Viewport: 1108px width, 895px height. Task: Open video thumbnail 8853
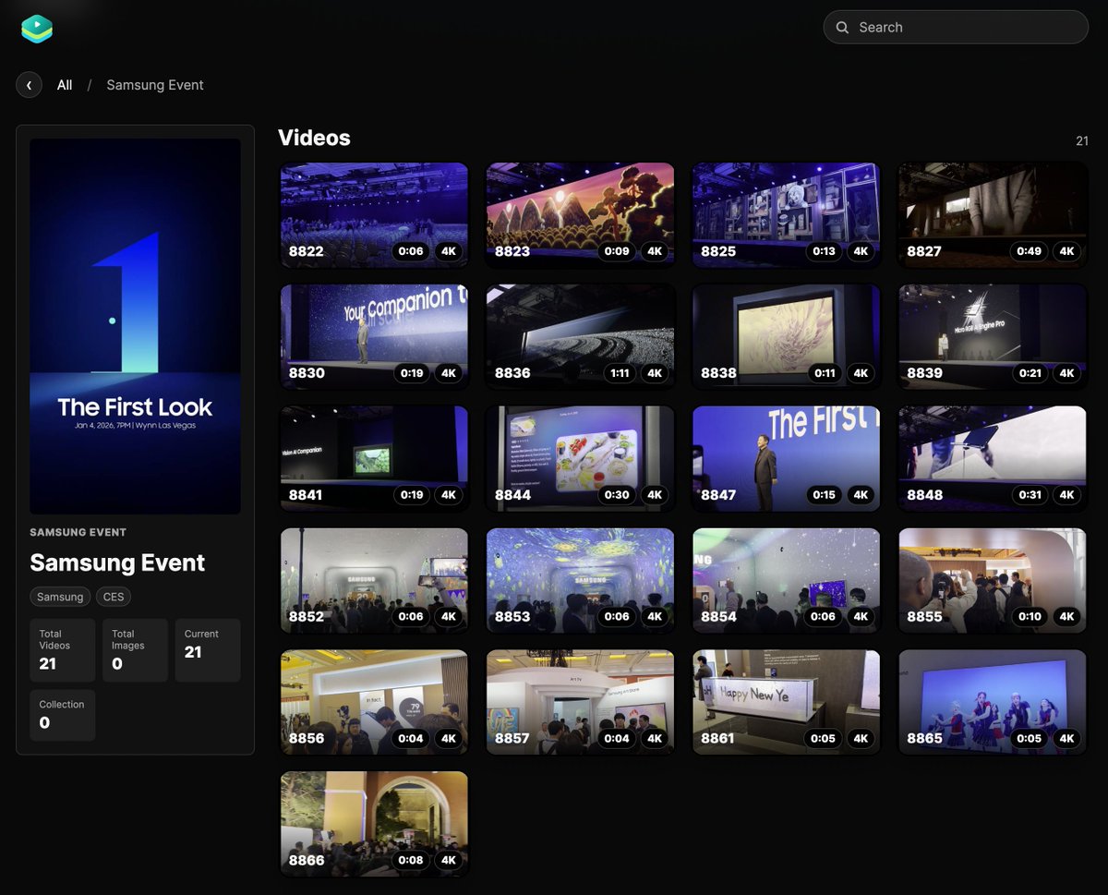click(x=580, y=581)
